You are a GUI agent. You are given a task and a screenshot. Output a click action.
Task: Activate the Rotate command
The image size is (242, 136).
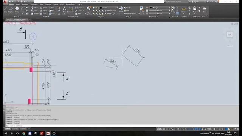[44, 8]
